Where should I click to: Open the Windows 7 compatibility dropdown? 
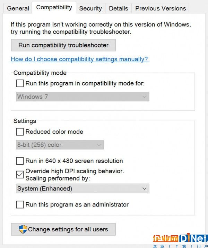pyautogui.click(x=83, y=97)
